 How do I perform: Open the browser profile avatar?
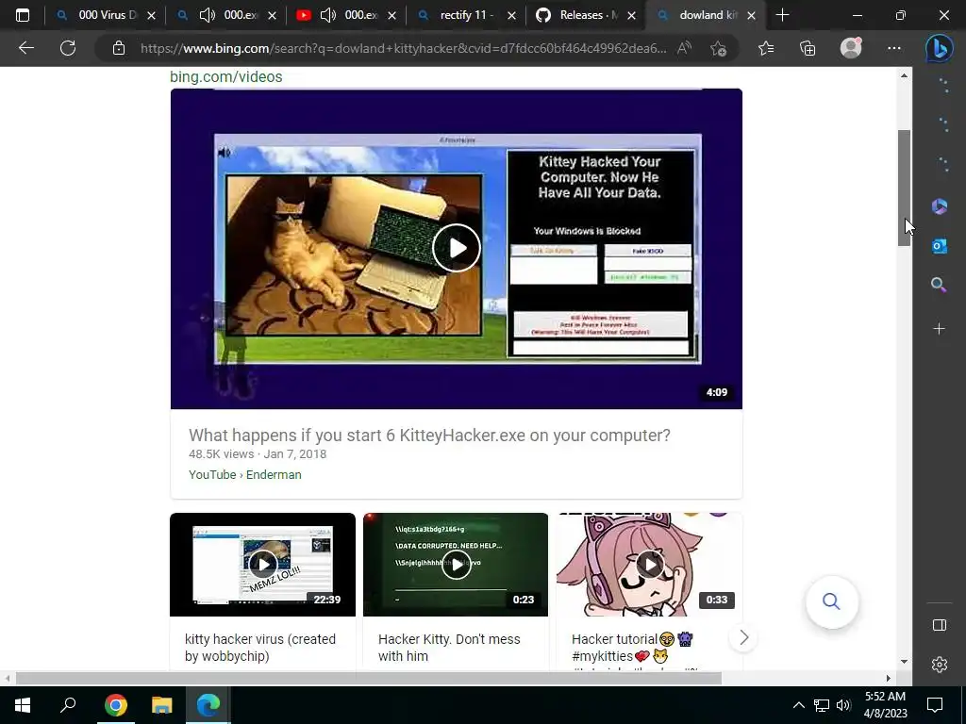pyautogui.click(x=851, y=48)
